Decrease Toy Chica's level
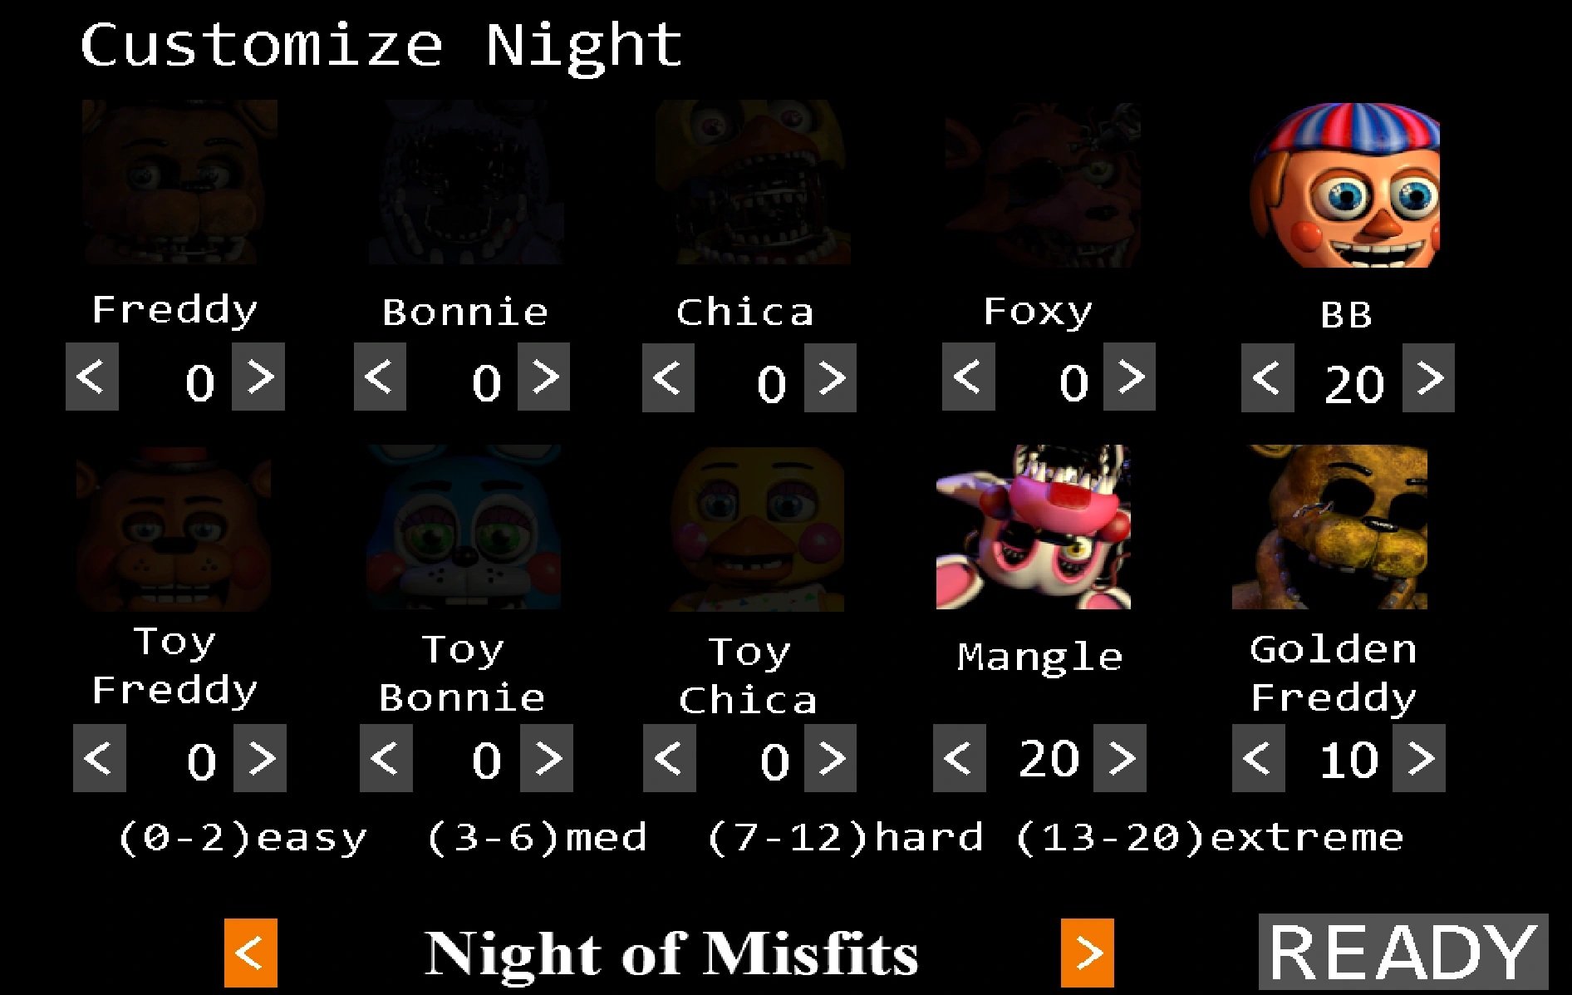The height and width of the screenshot is (995, 1572). tap(670, 758)
